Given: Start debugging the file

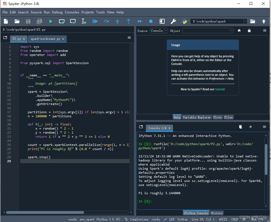Looking at the screenshot, I should [x=95, y=21].
